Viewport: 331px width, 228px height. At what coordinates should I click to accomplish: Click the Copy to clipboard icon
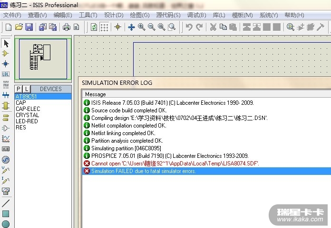pos(223,27)
